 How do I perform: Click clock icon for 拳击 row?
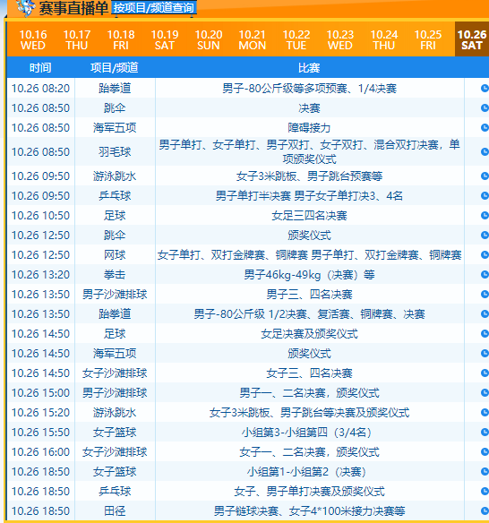click(485, 274)
